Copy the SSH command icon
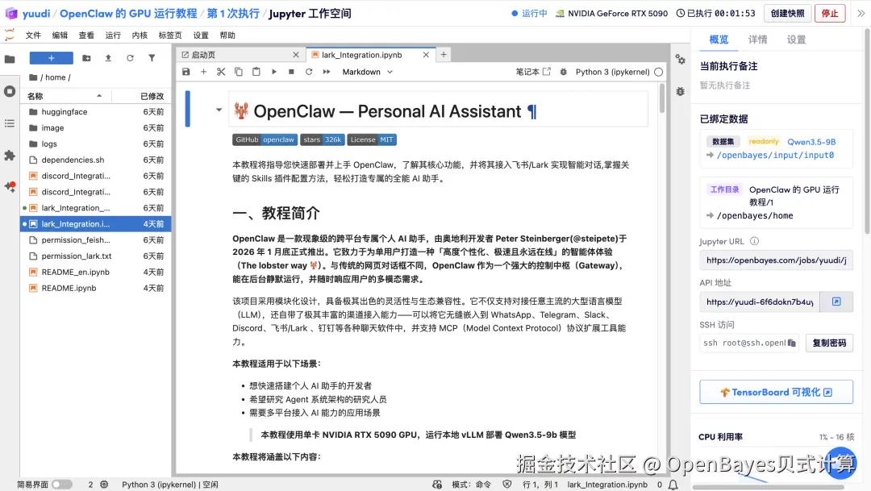Viewport: 871px width, 491px height. coord(792,343)
